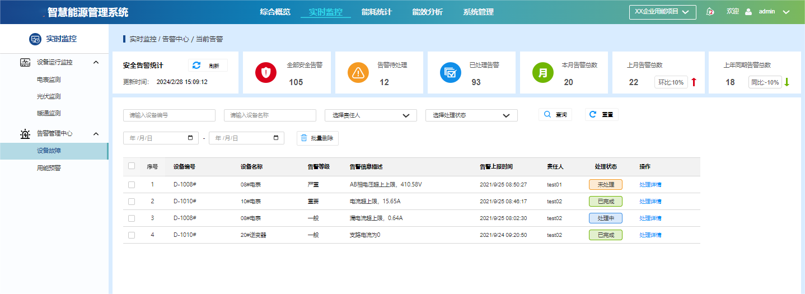The width and height of the screenshot is (805, 294).
Task: Open the 选择责任人 dropdown
Action: [371, 115]
